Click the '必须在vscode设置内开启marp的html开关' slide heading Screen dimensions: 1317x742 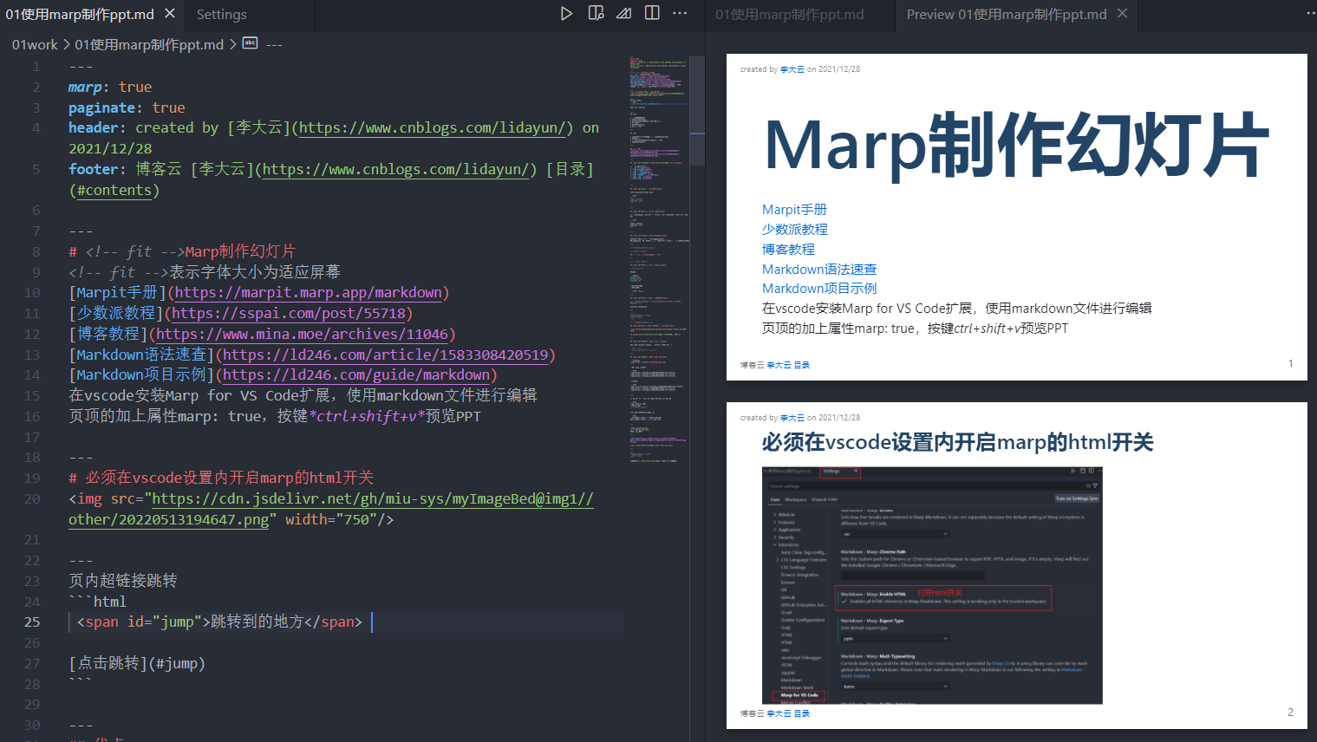pos(957,443)
